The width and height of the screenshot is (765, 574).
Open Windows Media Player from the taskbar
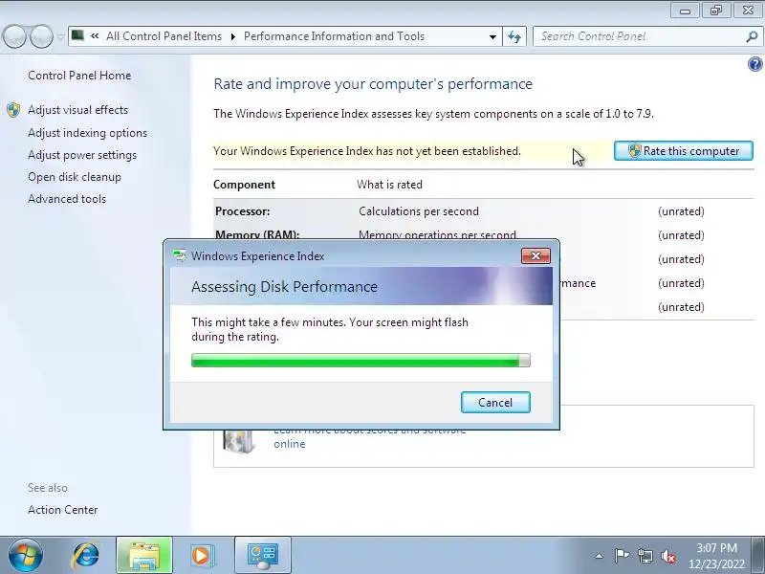coord(201,555)
